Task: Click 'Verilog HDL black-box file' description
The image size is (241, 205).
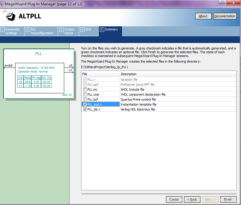Action: tap(138, 109)
